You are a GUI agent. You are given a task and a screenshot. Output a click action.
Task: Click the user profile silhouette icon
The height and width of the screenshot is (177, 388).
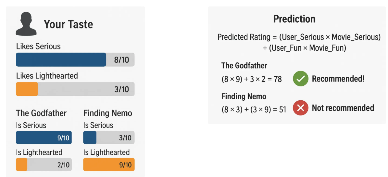[x=26, y=24]
